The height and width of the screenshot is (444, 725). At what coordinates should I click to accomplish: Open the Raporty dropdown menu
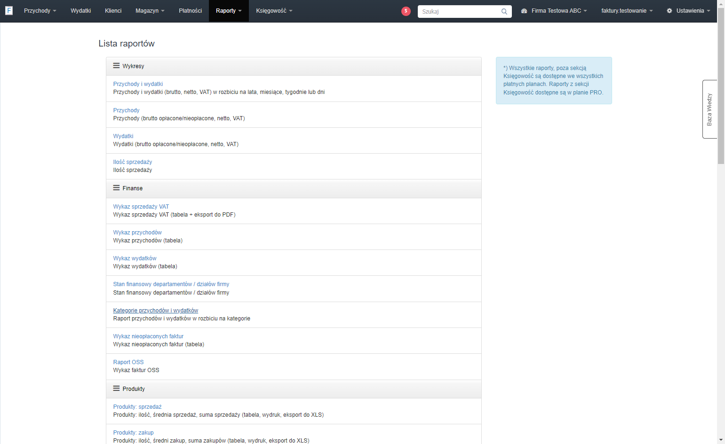point(229,11)
